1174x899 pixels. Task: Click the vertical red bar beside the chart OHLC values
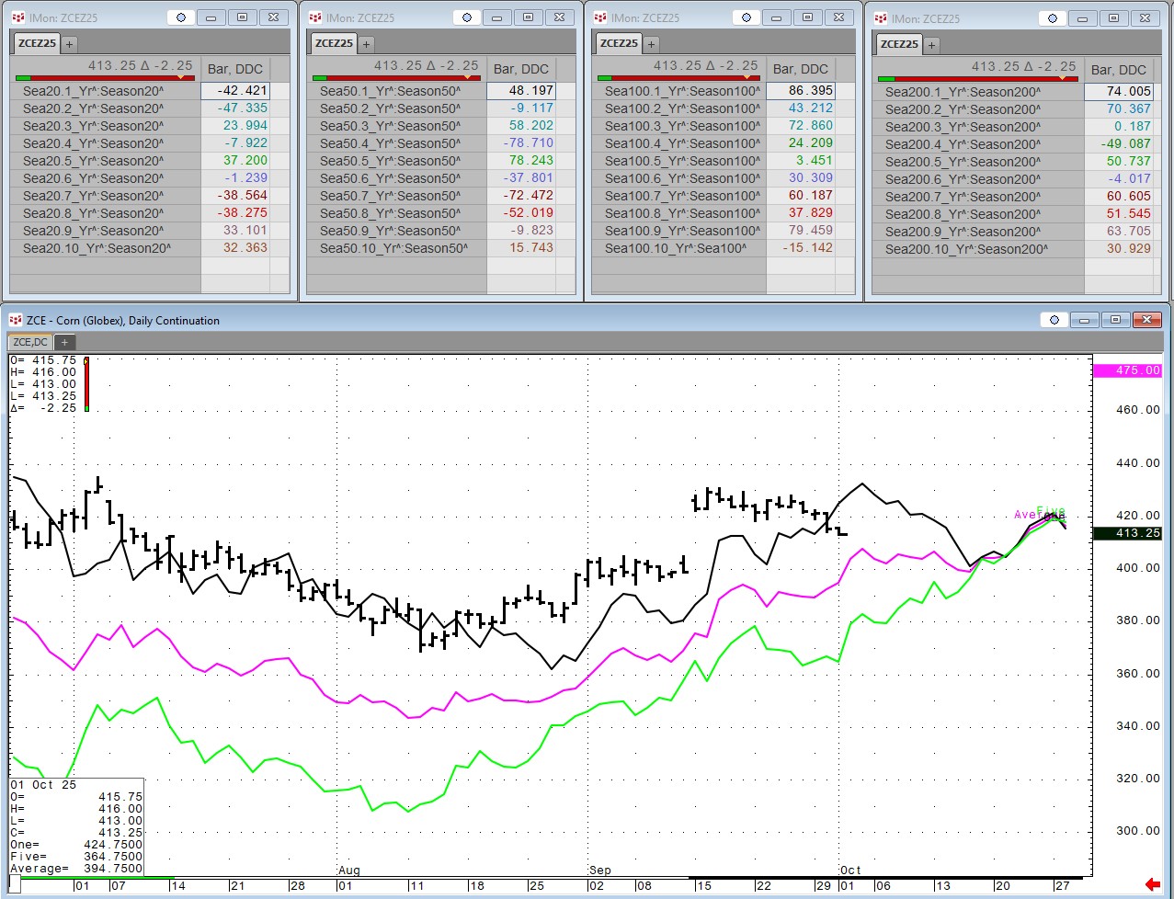point(86,384)
